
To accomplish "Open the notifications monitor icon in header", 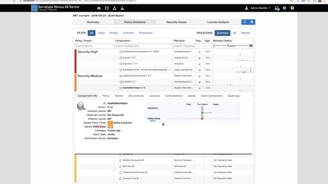I will [277, 8].
